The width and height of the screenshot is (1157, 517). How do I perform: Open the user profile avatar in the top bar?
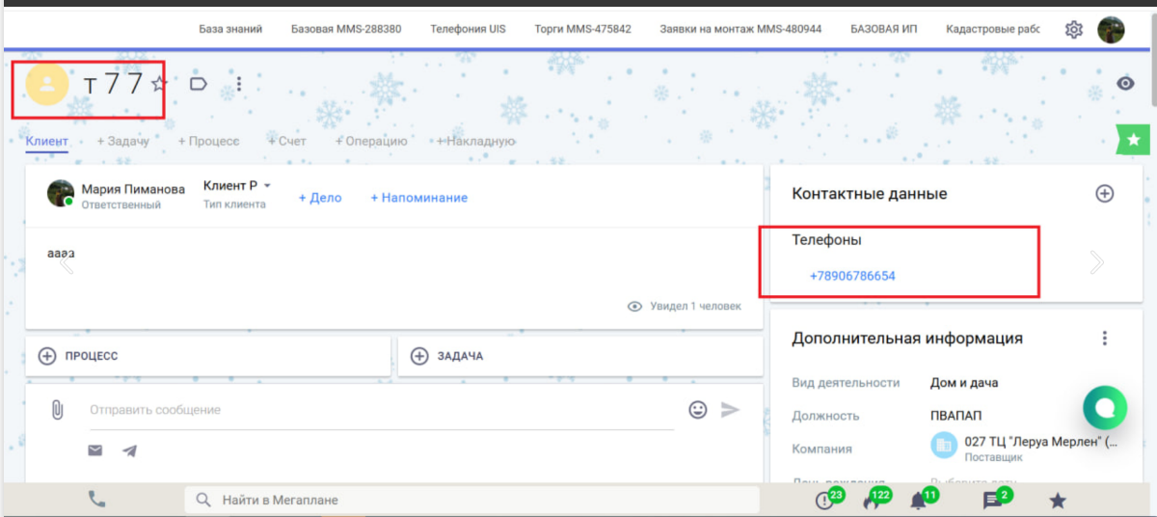1111,29
